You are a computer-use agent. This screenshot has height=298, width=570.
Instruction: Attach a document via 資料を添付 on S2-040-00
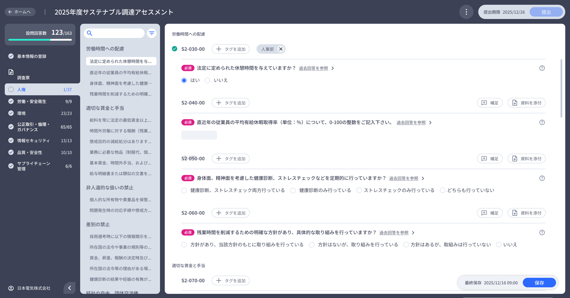pyautogui.click(x=526, y=103)
